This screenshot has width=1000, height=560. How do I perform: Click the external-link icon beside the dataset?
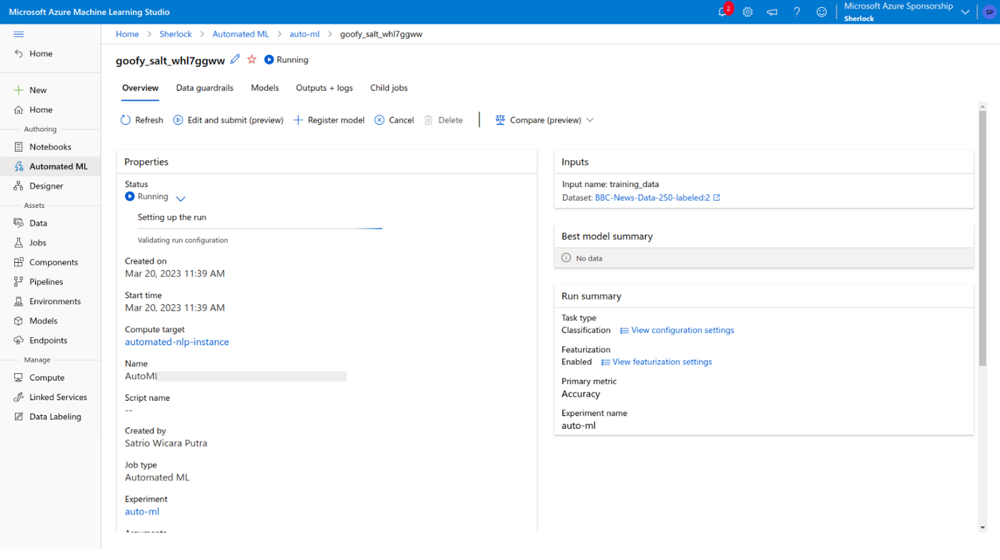point(717,198)
